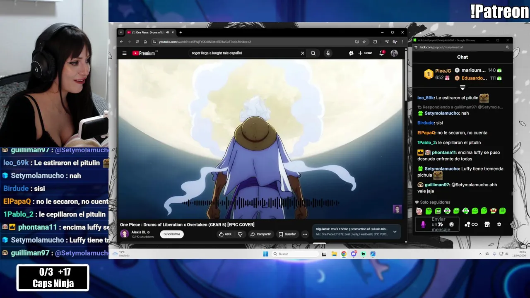Open YouTube notifications bell
Viewport: 530px width, 298px height.
[x=382, y=53]
